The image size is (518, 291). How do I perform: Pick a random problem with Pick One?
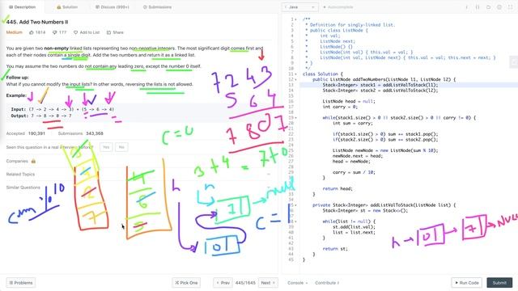[186, 283]
